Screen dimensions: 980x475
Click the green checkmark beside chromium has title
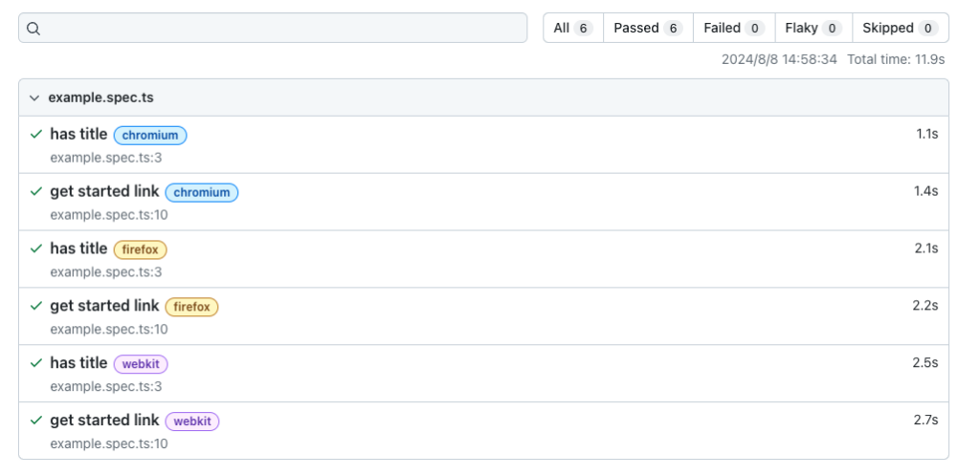coord(36,134)
